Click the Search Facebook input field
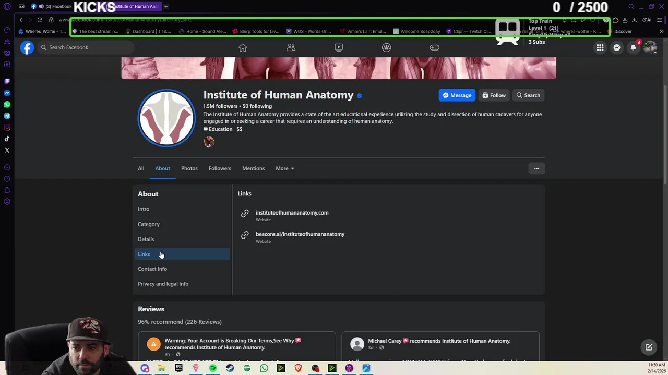 click(86, 47)
